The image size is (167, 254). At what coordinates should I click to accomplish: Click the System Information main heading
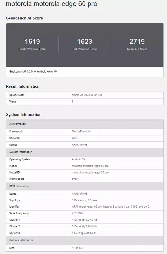coord(24,115)
